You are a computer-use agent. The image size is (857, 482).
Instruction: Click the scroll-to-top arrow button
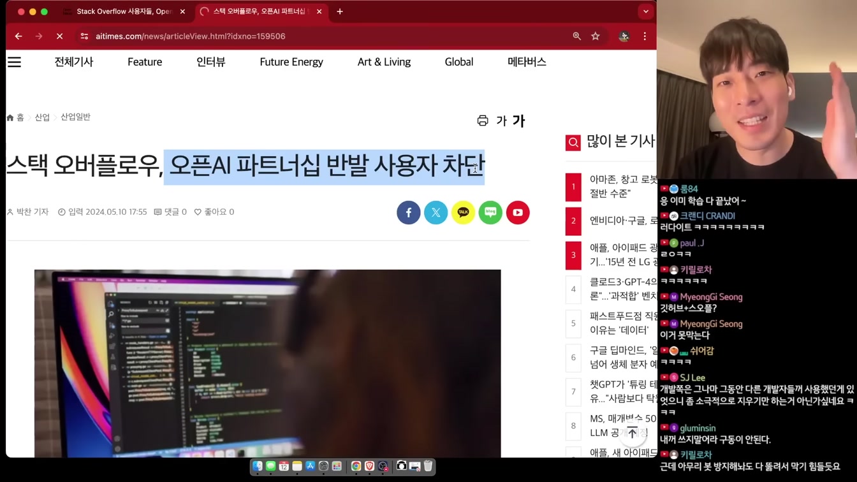click(x=632, y=433)
